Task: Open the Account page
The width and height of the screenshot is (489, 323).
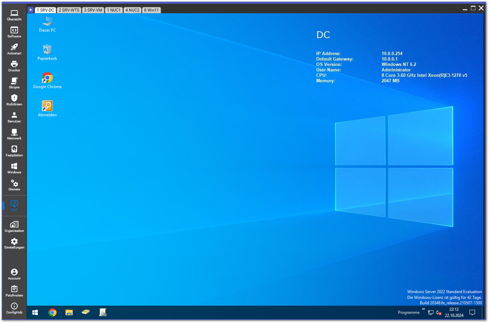Action: (14, 274)
